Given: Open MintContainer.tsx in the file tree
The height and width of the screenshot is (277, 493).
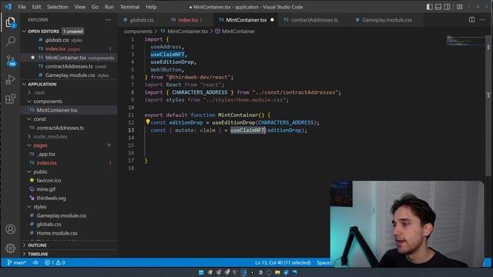Looking at the screenshot, I should coord(56,110).
